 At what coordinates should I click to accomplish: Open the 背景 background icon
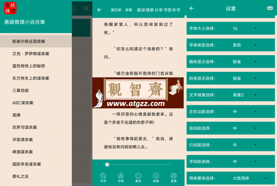click(x=173, y=178)
